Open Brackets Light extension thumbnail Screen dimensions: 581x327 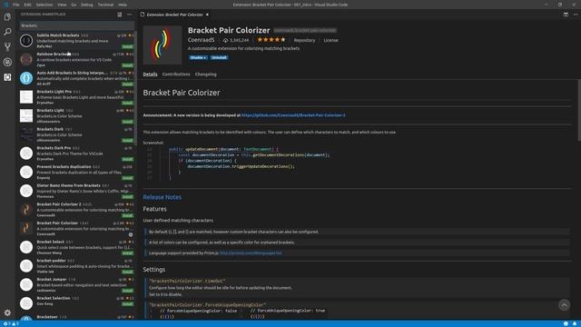pyautogui.click(x=26, y=115)
